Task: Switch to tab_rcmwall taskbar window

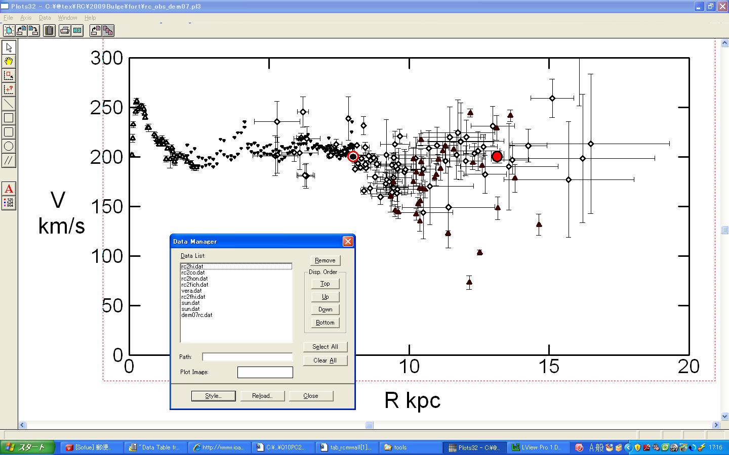Action: click(x=348, y=447)
